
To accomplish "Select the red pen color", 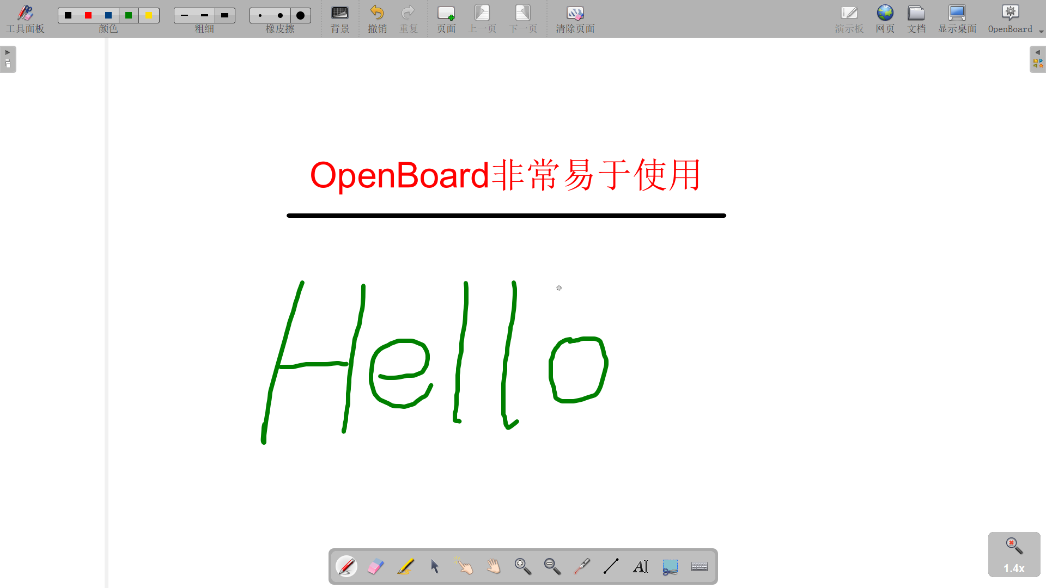I will (x=88, y=15).
